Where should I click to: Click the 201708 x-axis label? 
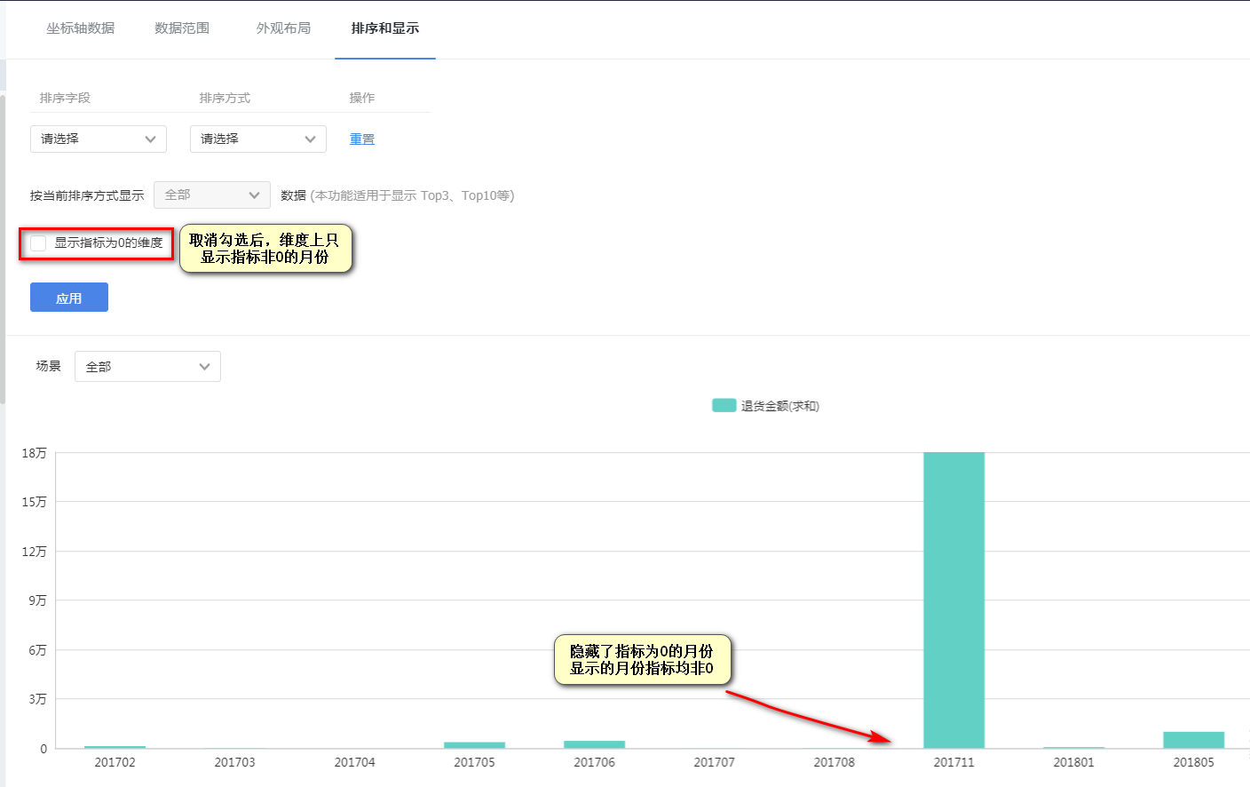click(x=835, y=762)
